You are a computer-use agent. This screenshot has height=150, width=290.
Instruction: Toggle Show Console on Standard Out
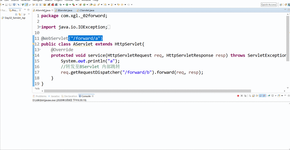260,96
